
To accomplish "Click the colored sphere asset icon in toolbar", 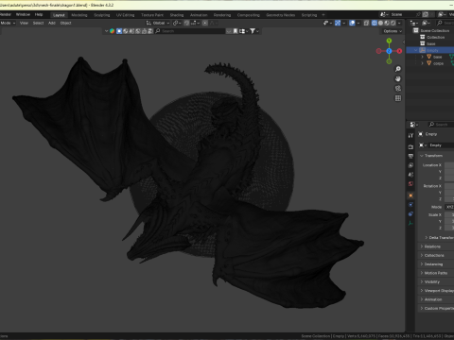I will pyautogui.click(x=112, y=31).
